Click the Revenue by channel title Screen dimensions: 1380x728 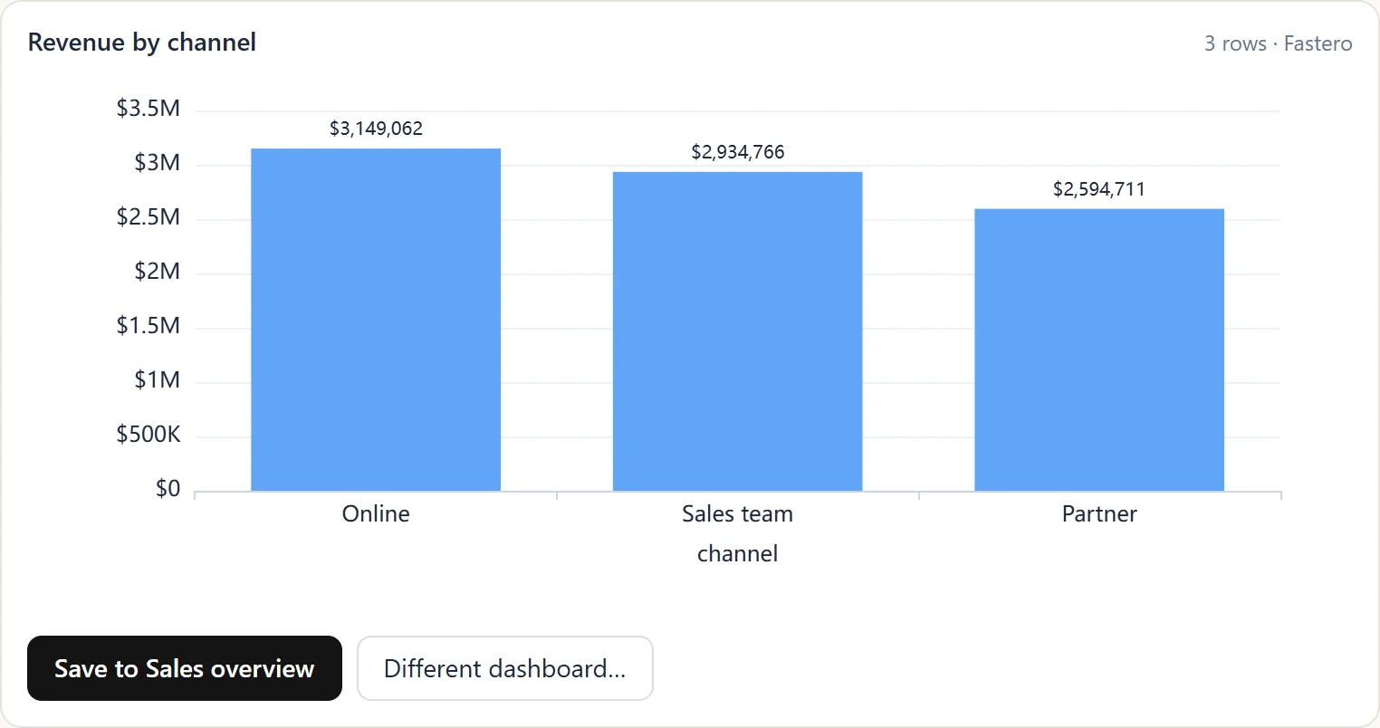coord(142,43)
